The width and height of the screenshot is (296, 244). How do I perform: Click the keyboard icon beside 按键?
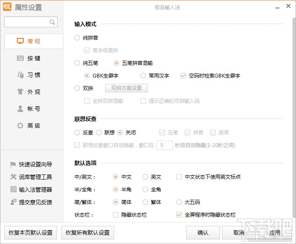point(20,58)
